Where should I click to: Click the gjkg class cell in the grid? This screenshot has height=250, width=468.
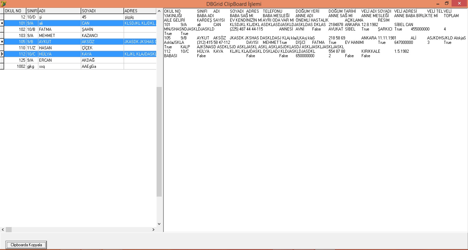[x=32, y=66]
